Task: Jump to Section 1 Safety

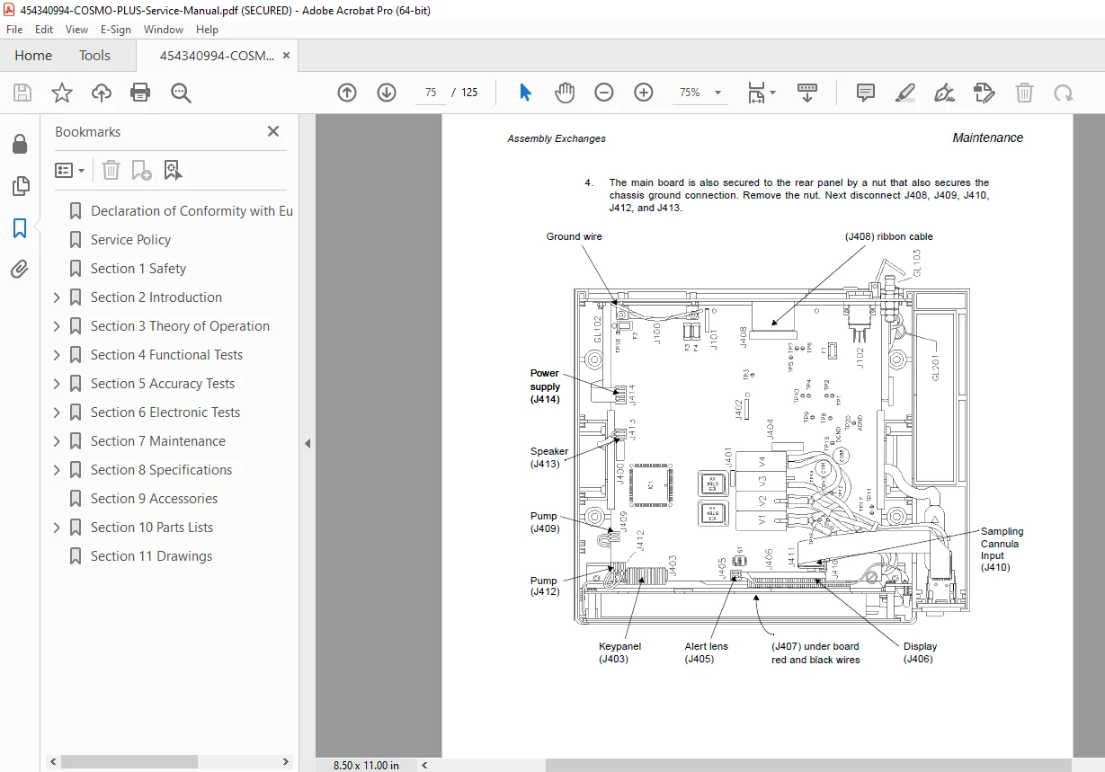Action: coord(138,269)
